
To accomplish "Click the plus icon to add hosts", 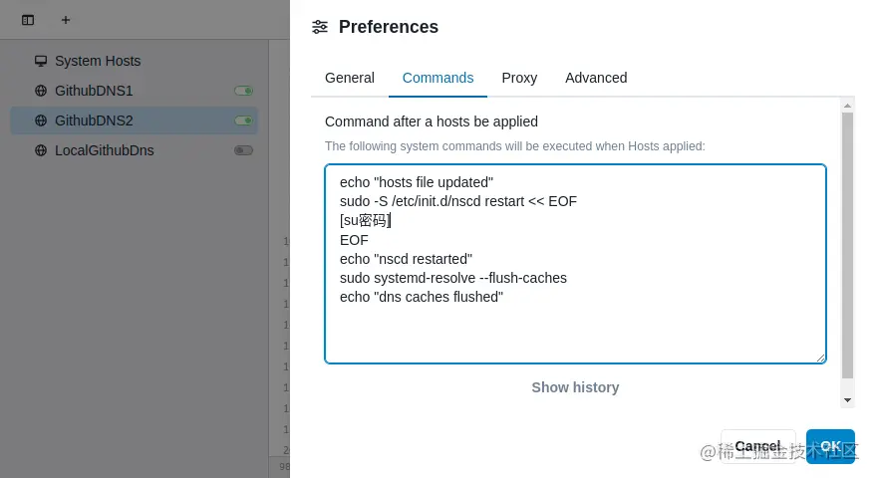I will click(66, 20).
